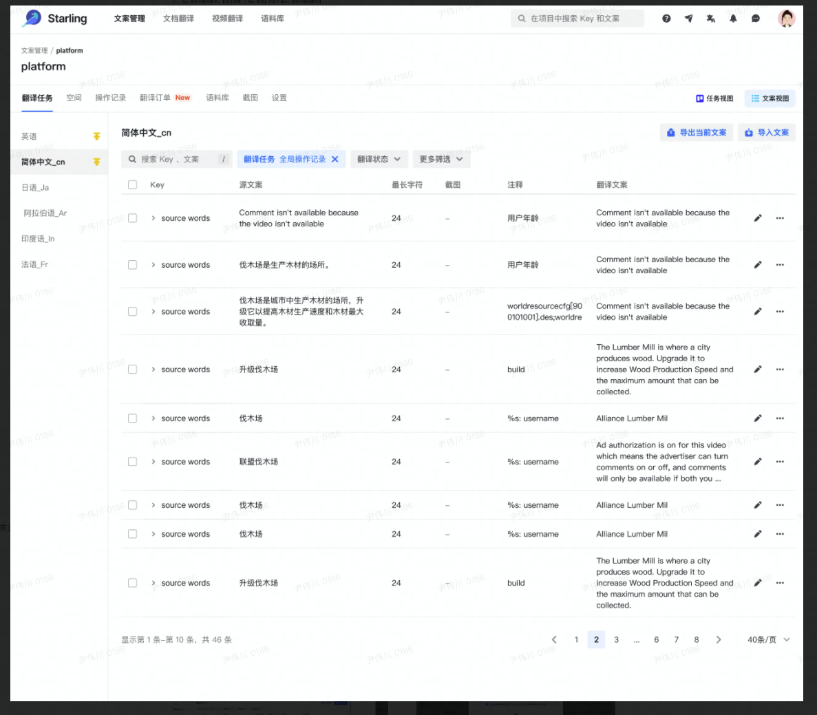Image resolution: width=817 pixels, height=715 pixels.
Task: Click the paper plane send icon
Action: 688,19
